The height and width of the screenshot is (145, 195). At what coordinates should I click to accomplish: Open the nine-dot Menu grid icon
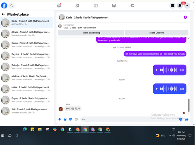pos(172,5)
